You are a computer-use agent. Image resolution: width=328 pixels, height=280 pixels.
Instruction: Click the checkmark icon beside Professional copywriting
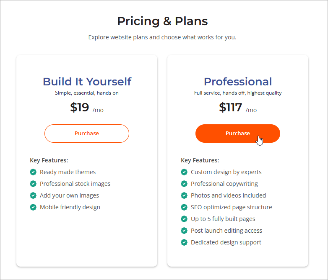(x=184, y=184)
